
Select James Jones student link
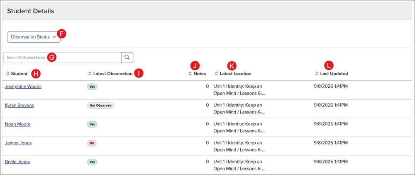18,143
